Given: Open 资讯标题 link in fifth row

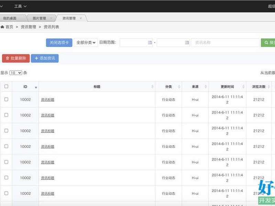Looking at the screenshot, I should click(x=47, y=162).
